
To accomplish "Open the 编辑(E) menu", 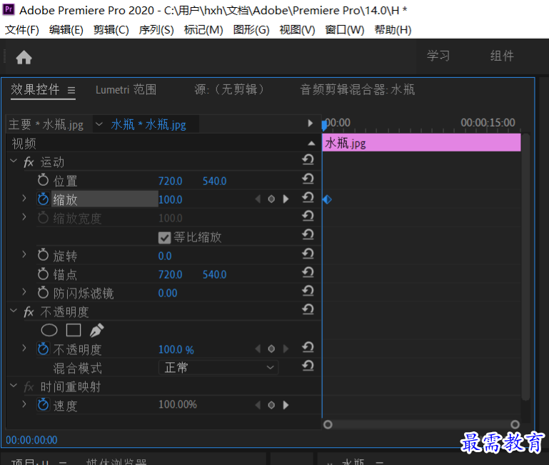I will click(x=66, y=30).
